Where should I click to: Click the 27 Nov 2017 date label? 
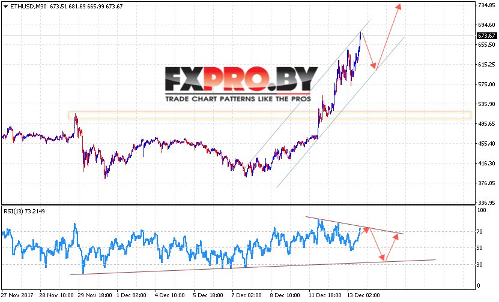tap(17, 295)
